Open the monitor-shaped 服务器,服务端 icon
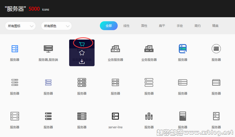 tap(48, 49)
